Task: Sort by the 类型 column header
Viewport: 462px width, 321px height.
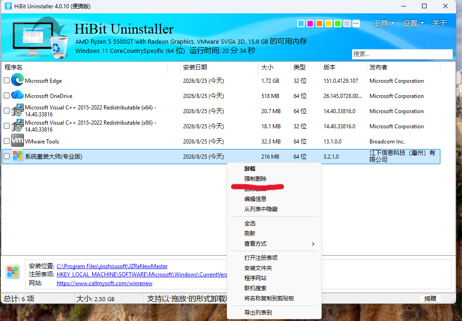Action: pos(300,68)
